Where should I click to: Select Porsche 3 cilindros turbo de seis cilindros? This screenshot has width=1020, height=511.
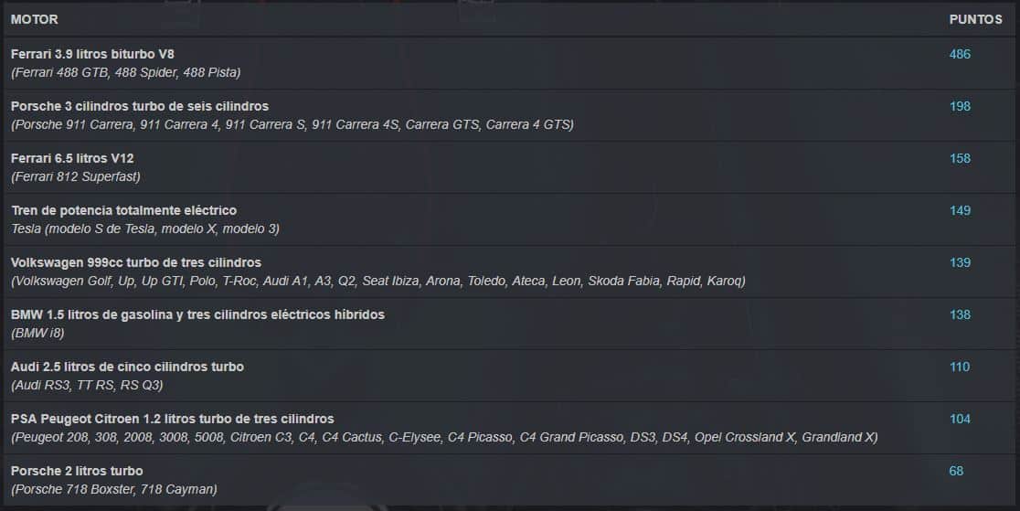(140, 106)
